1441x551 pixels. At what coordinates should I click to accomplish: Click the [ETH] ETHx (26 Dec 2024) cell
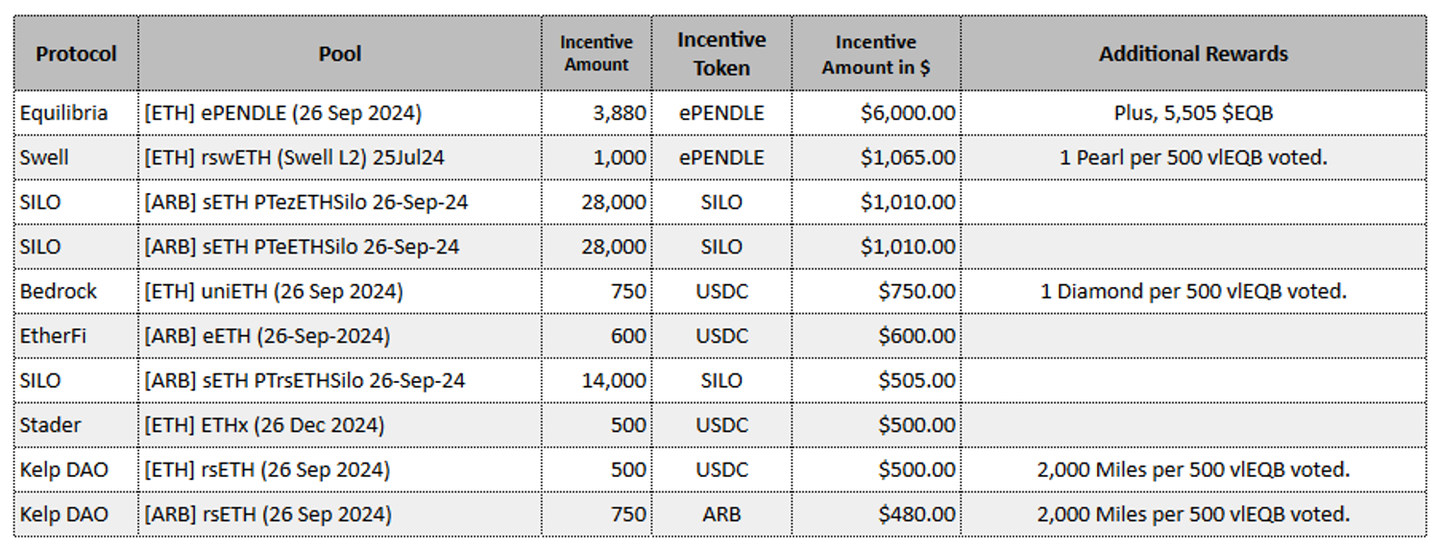[264, 425]
